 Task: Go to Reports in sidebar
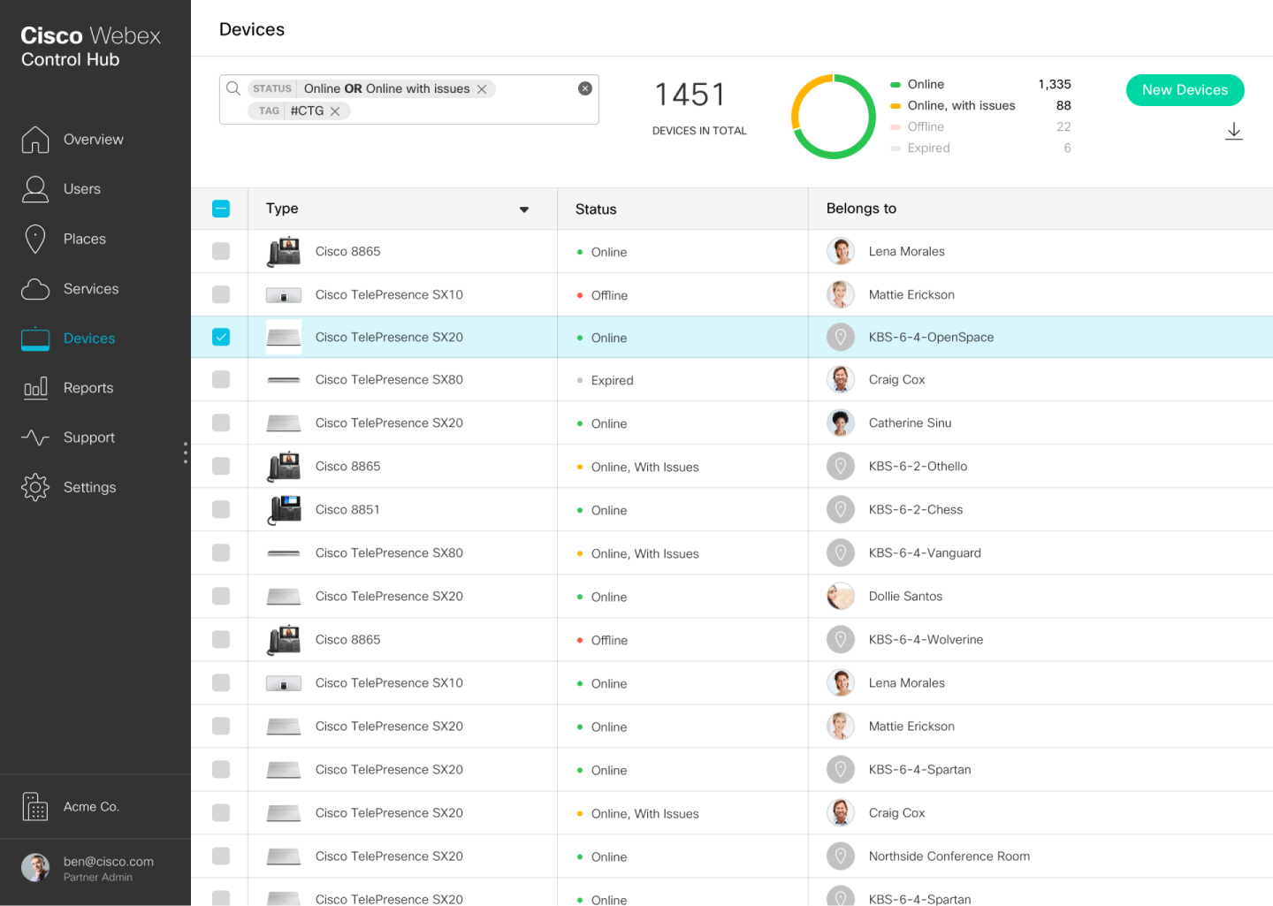point(88,388)
